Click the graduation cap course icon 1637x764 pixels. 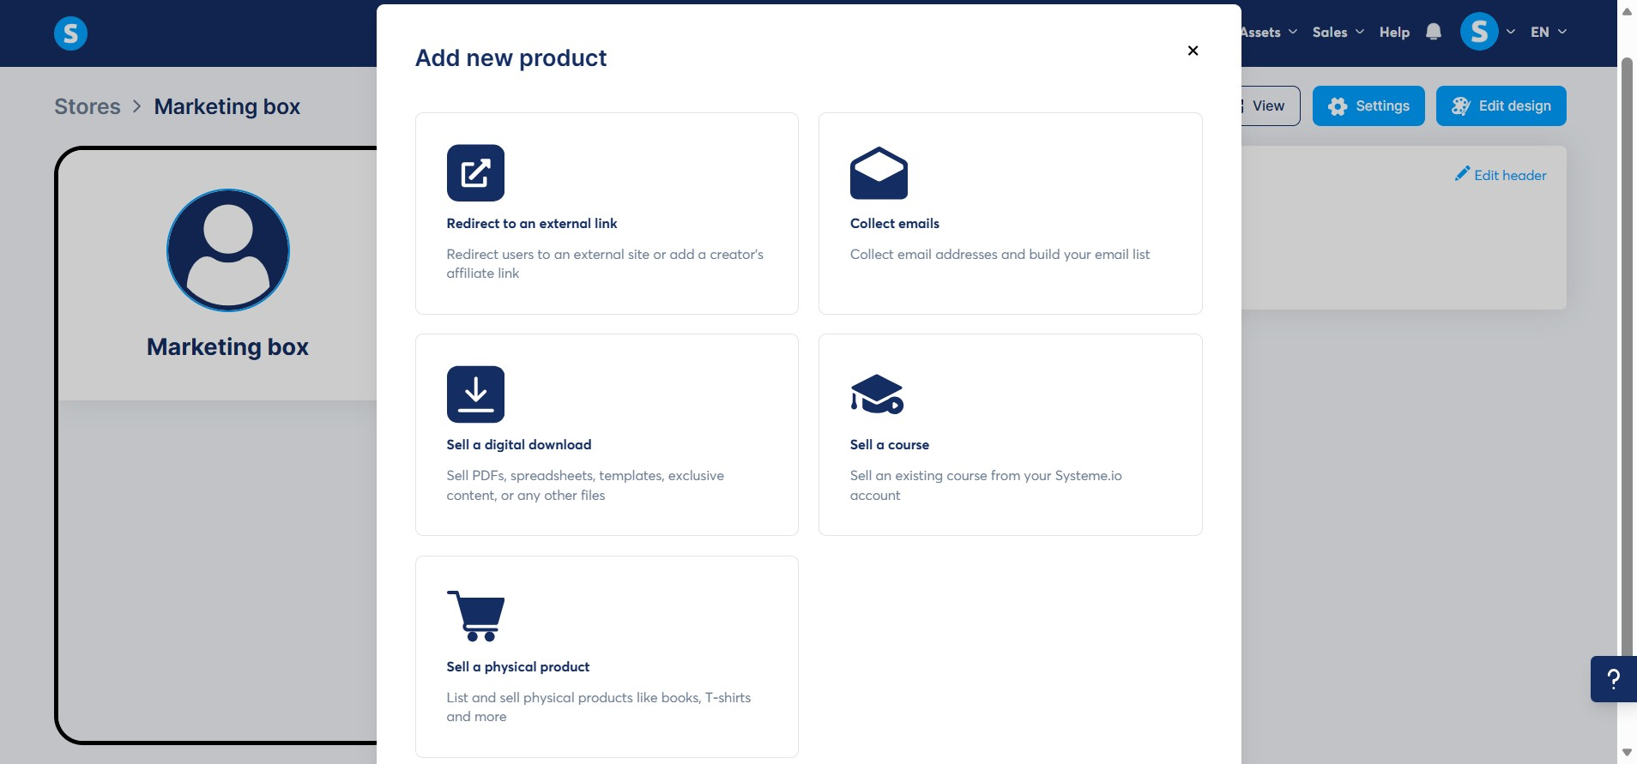pyautogui.click(x=877, y=394)
